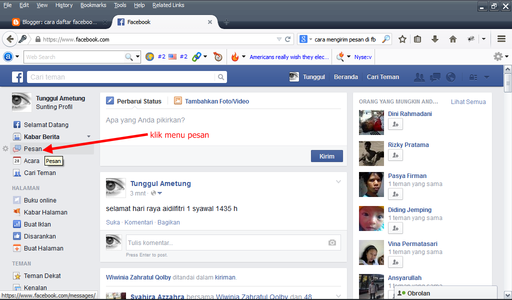Open the Buat Iklan sidebar icon
Image resolution: width=512 pixels, height=300 pixels.
[x=17, y=224]
